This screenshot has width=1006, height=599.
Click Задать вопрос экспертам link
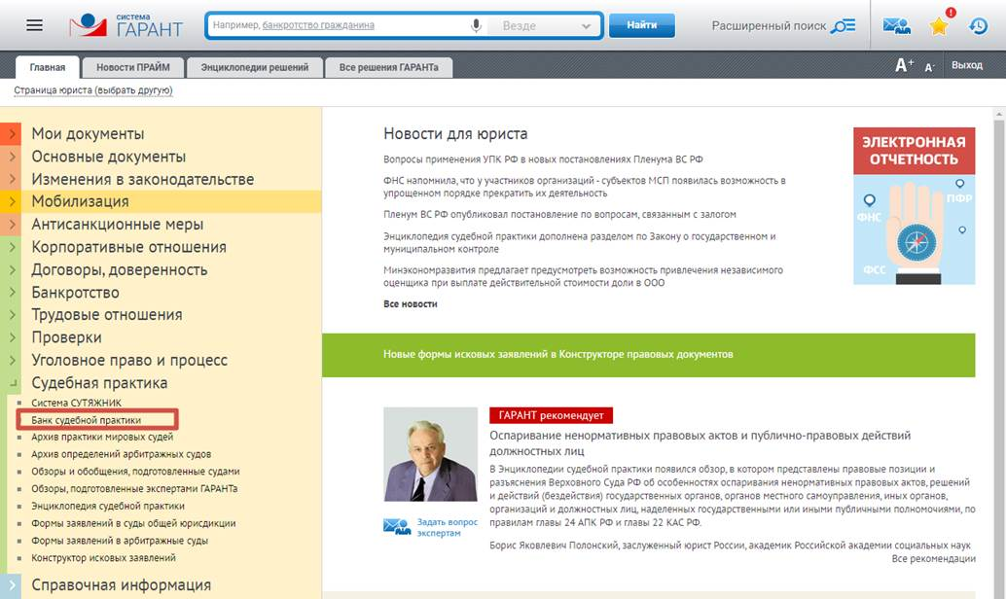coord(448,527)
